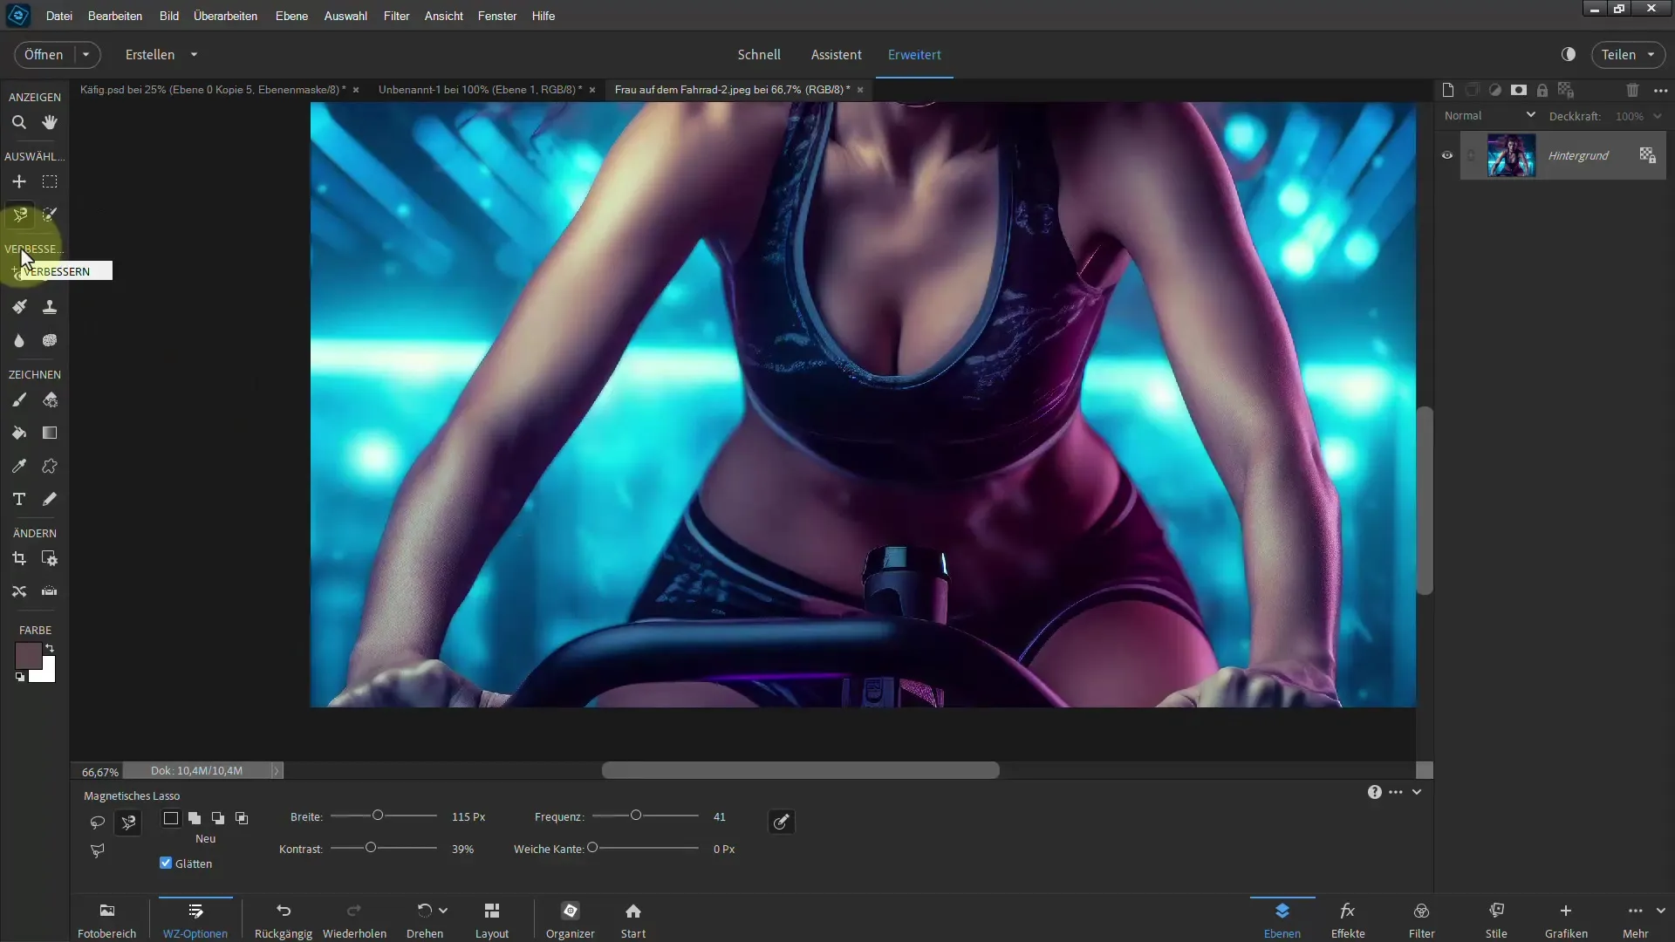Go to the Start home screen
1675x942 pixels.
(633, 920)
